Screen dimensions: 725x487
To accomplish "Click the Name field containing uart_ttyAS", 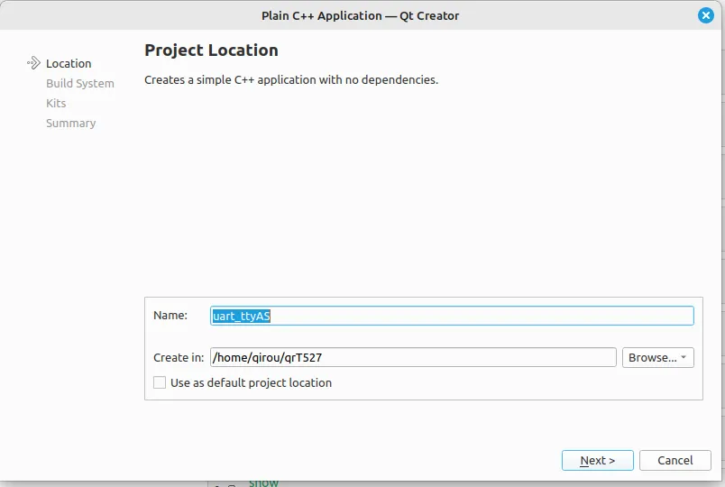I will point(452,316).
